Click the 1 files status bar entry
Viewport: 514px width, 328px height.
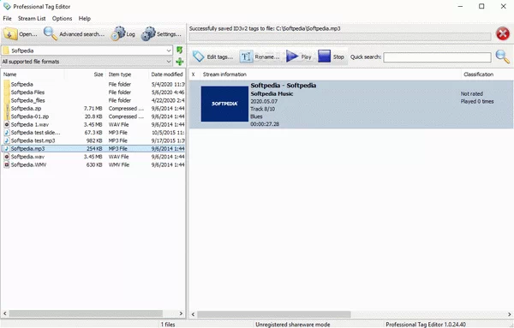168,325
